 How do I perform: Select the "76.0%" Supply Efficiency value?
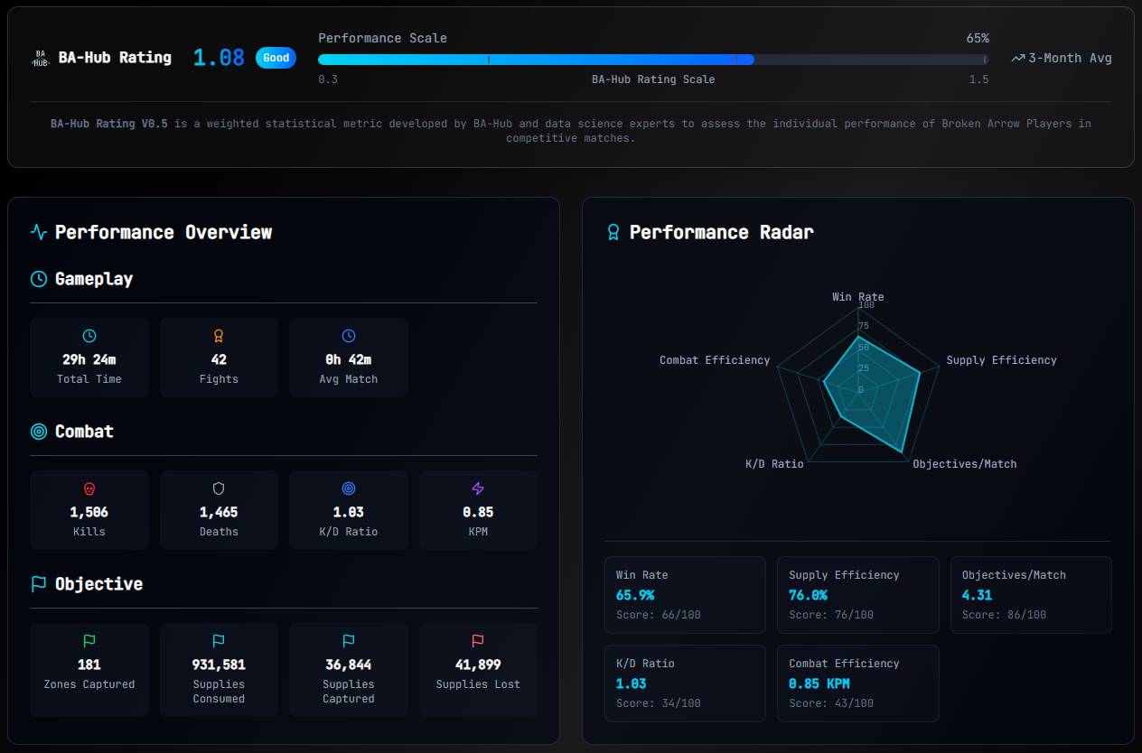click(x=808, y=595)
